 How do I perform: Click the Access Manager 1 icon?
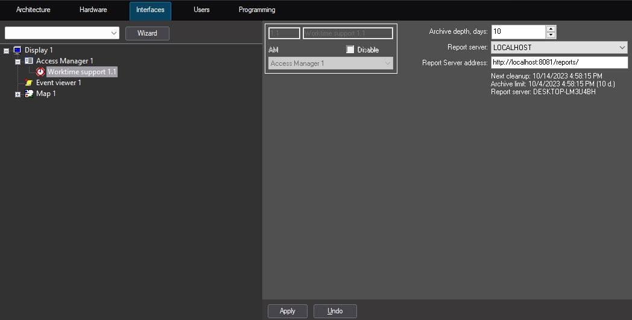[28, 61]
